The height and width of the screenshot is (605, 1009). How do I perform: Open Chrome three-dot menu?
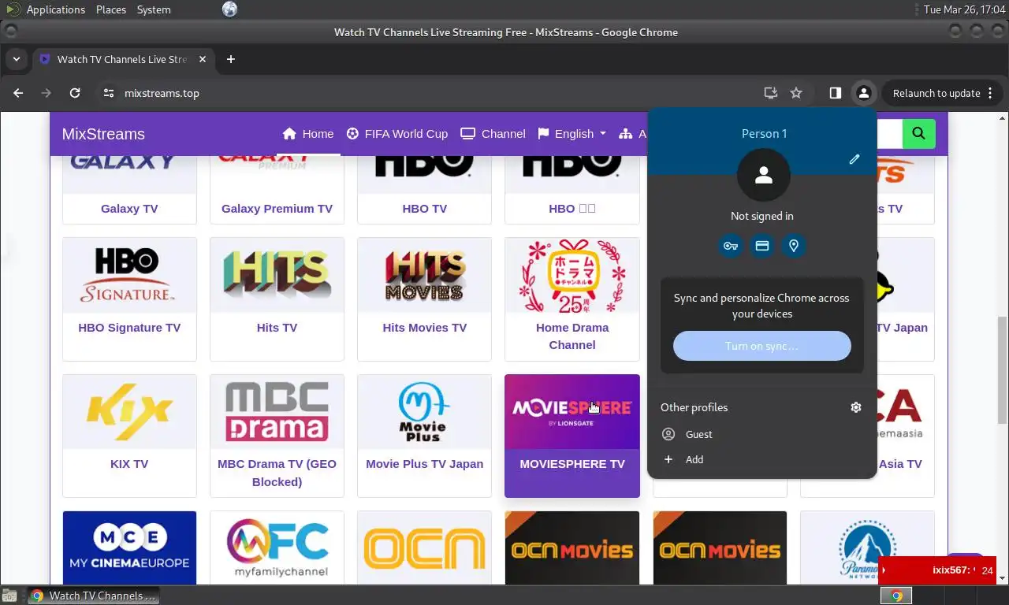click(x=990, y=93)
